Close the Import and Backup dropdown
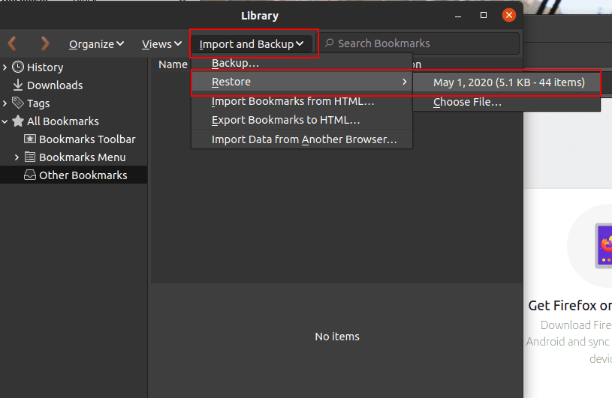612x398 pixels. click(x=252, y=44)
